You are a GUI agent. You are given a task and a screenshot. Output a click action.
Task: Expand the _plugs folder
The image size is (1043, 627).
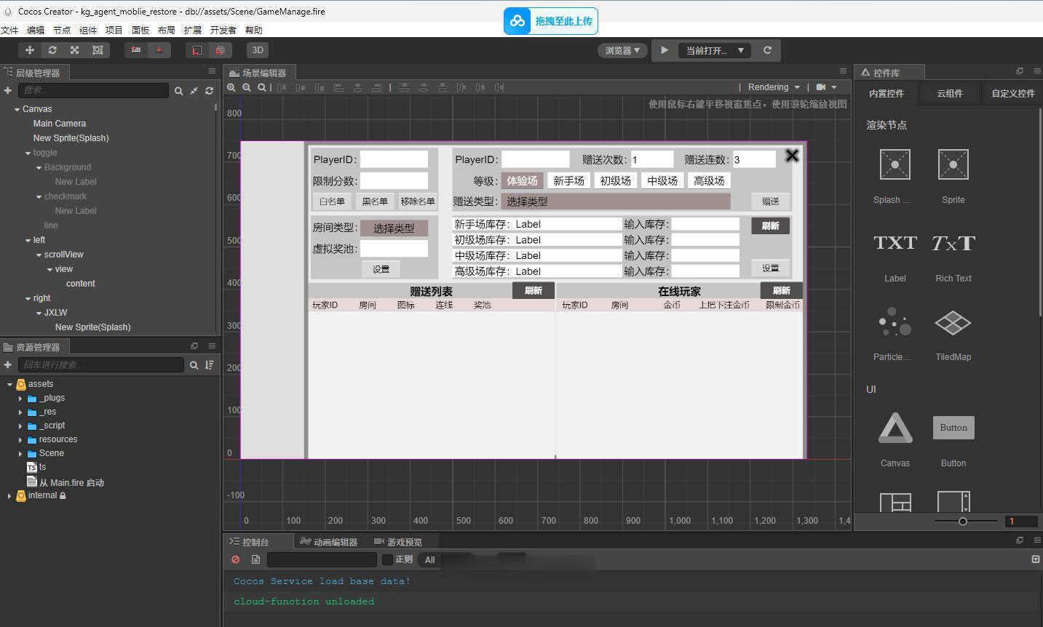pos(20,399)
